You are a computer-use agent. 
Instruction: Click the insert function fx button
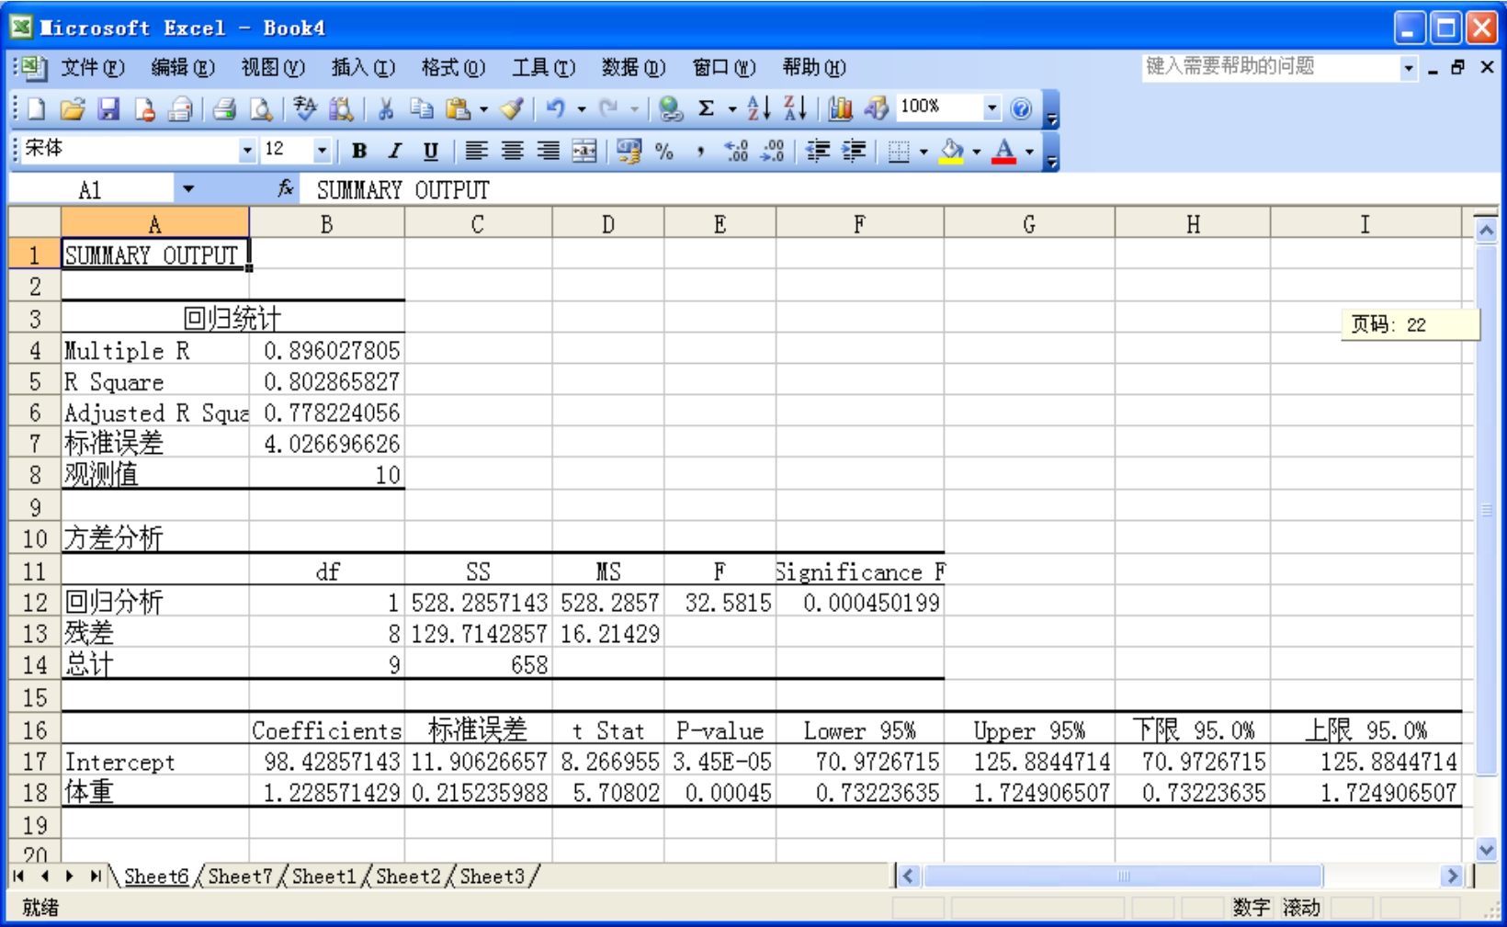[x=286, y=189]
